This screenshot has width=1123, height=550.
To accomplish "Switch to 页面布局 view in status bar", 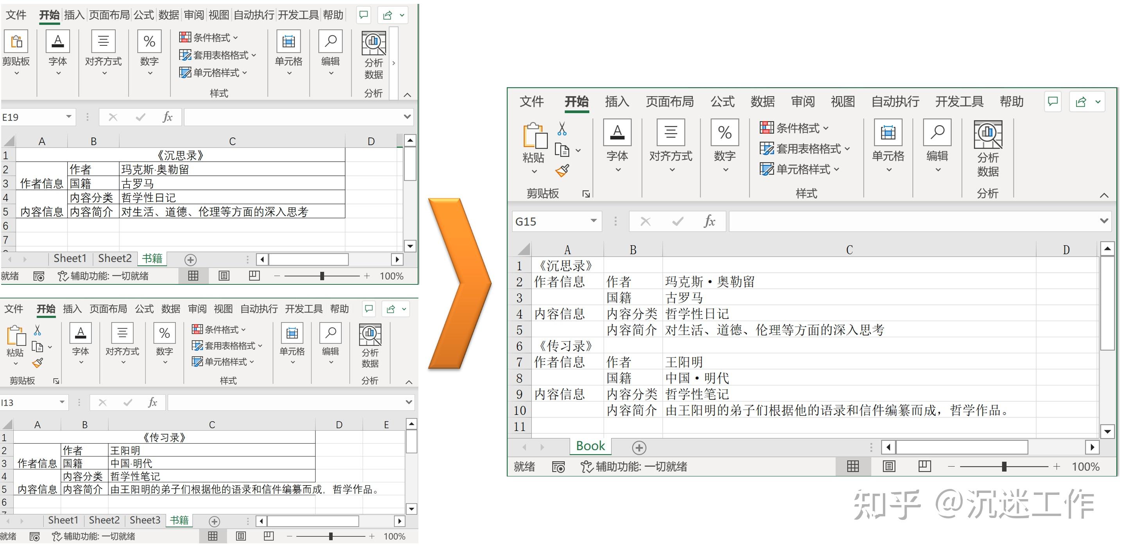I will coord(889,466).
